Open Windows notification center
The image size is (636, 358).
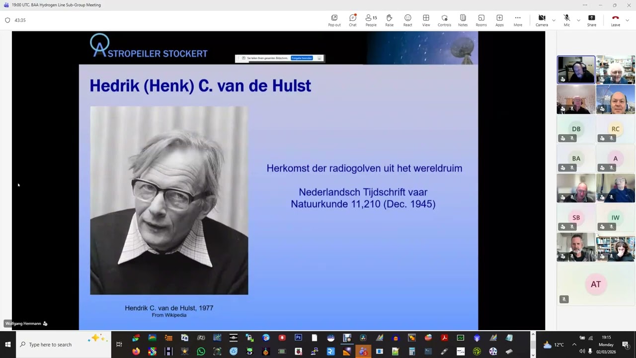tap(626, 345)
